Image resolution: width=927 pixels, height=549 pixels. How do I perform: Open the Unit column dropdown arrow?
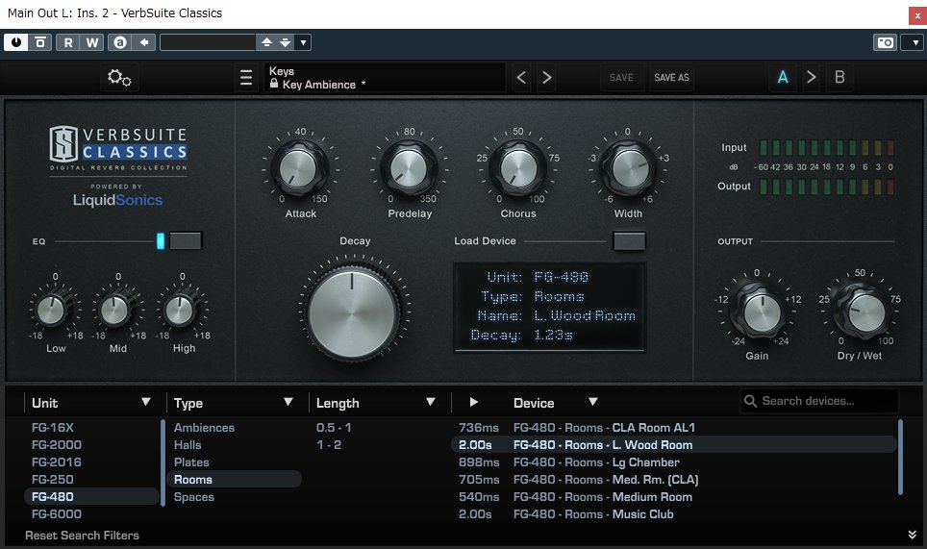click(x=146, y=403)
